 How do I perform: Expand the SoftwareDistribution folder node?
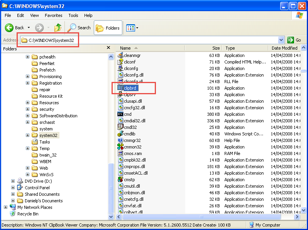[28, 116]
